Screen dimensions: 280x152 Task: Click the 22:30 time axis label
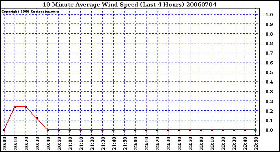[168, 143]
